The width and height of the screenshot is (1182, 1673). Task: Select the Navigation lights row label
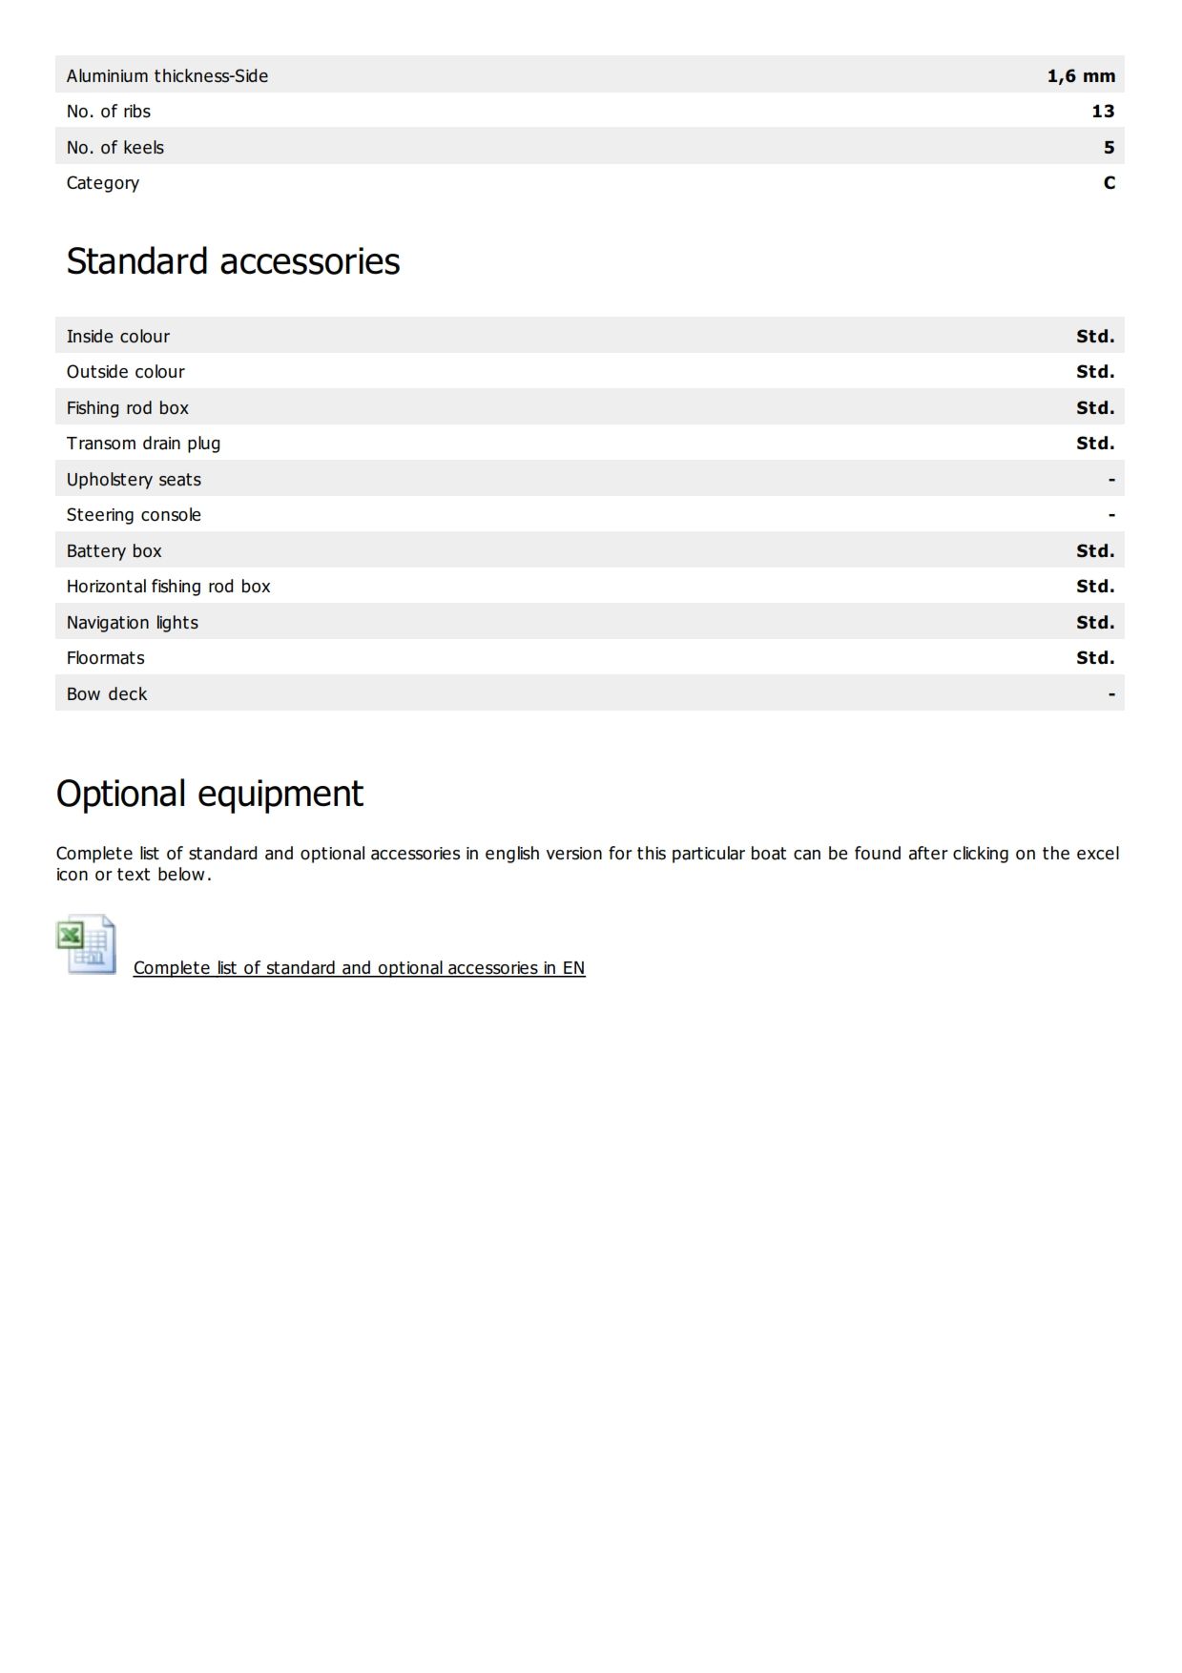[x=133, y=623]
